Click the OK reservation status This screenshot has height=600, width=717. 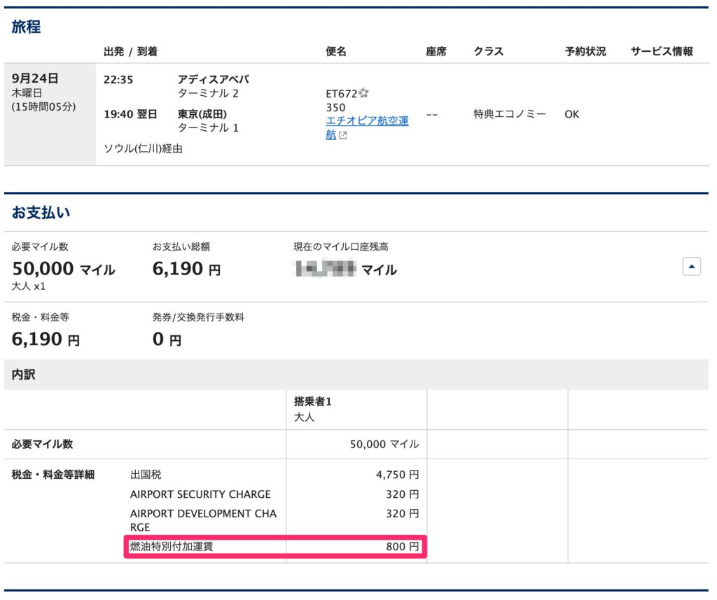571,114
